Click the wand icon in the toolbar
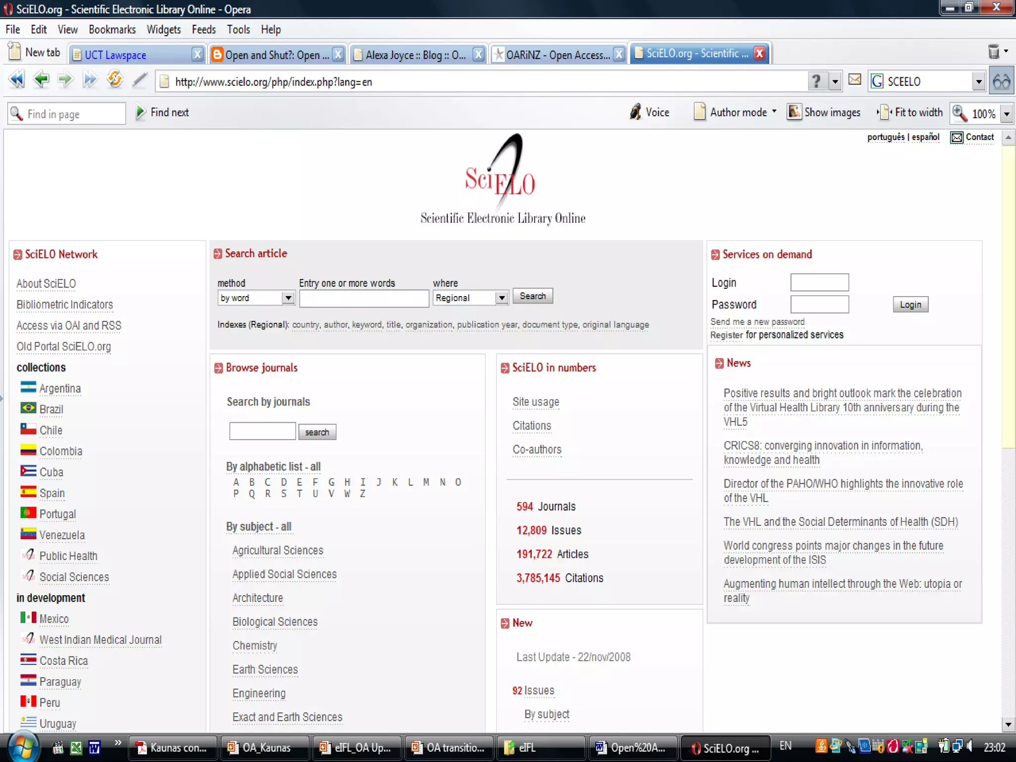This screenshot has width=1016, height=762. [140, 80]
